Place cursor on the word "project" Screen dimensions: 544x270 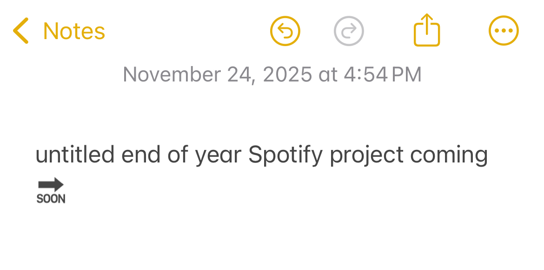[x=366, y=155]
